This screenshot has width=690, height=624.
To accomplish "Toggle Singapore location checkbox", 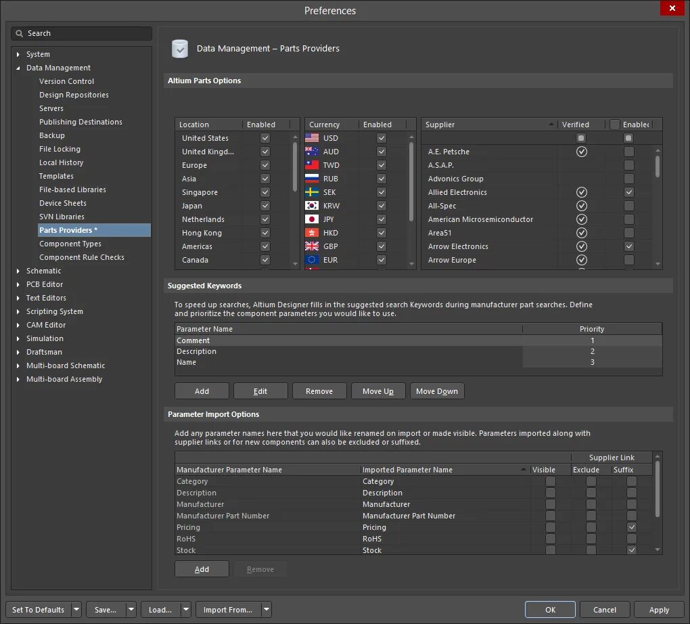I will [x=265, y=192].
